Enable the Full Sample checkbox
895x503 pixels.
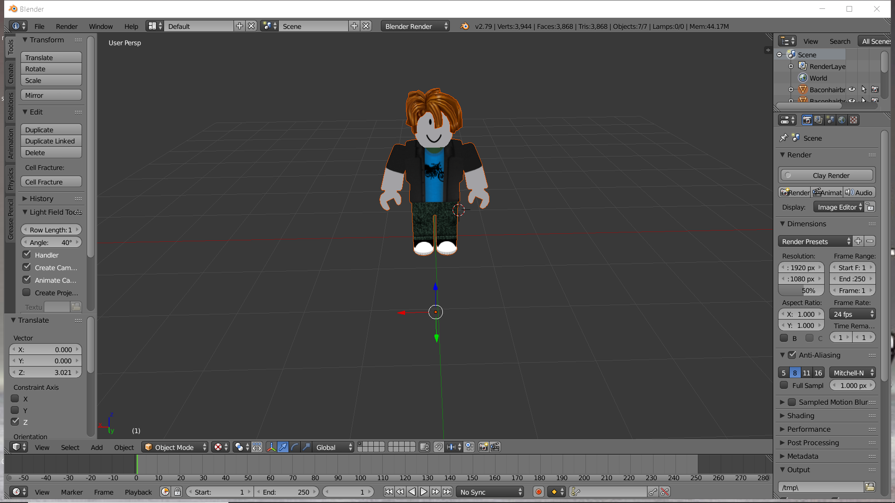point(784,385)
